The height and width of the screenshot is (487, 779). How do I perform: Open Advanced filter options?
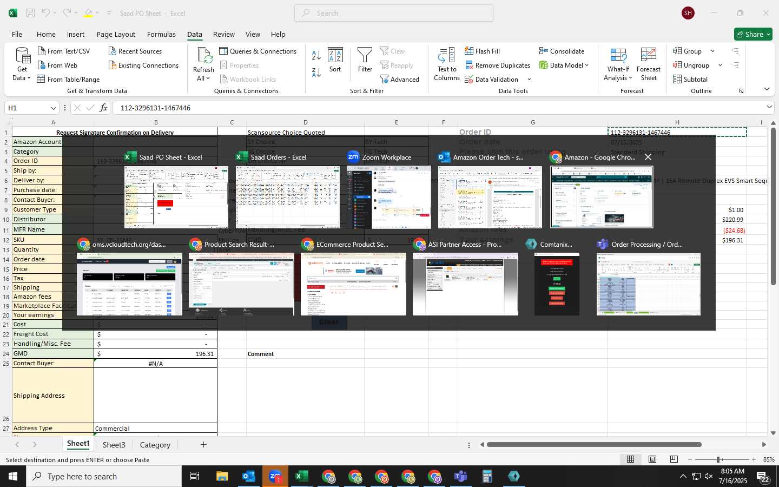tap(399, 80)
